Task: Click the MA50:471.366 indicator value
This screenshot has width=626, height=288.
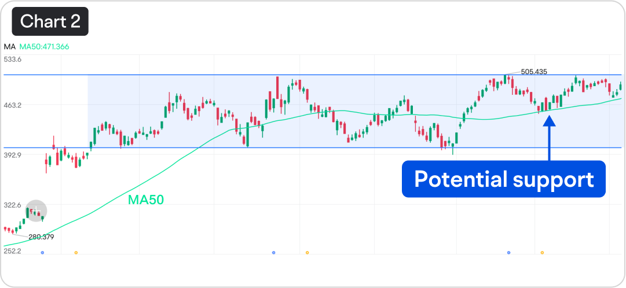Action: [45, 47]
